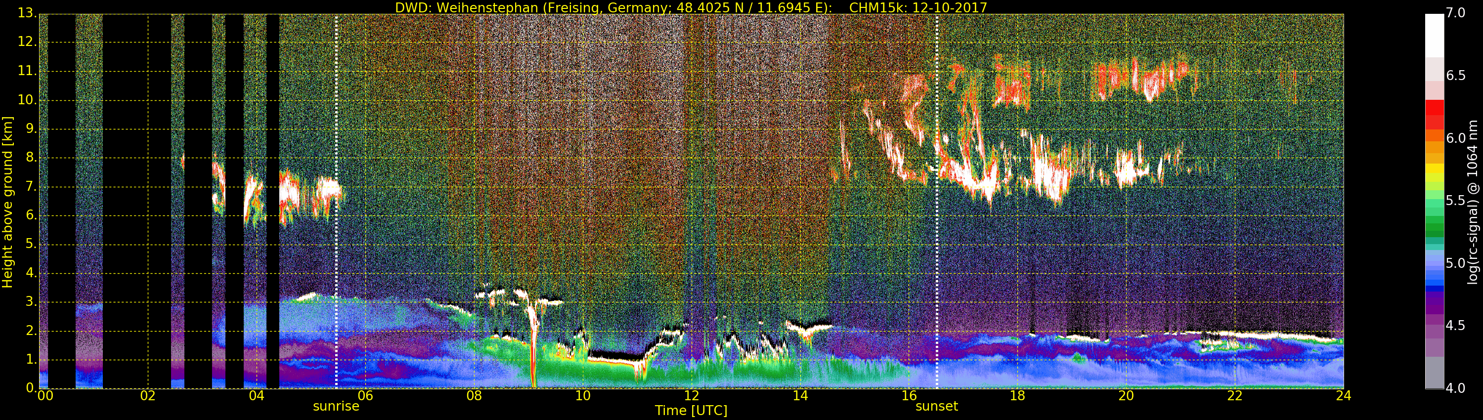Click the time axis tick label '06'

point(365,396)
